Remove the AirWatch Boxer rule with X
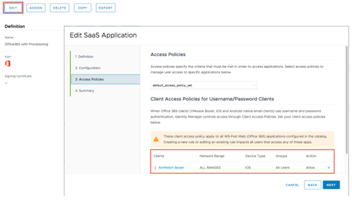The height and width of the screenshot is (200, 352). pyautogui.click(x=329, y=168)
